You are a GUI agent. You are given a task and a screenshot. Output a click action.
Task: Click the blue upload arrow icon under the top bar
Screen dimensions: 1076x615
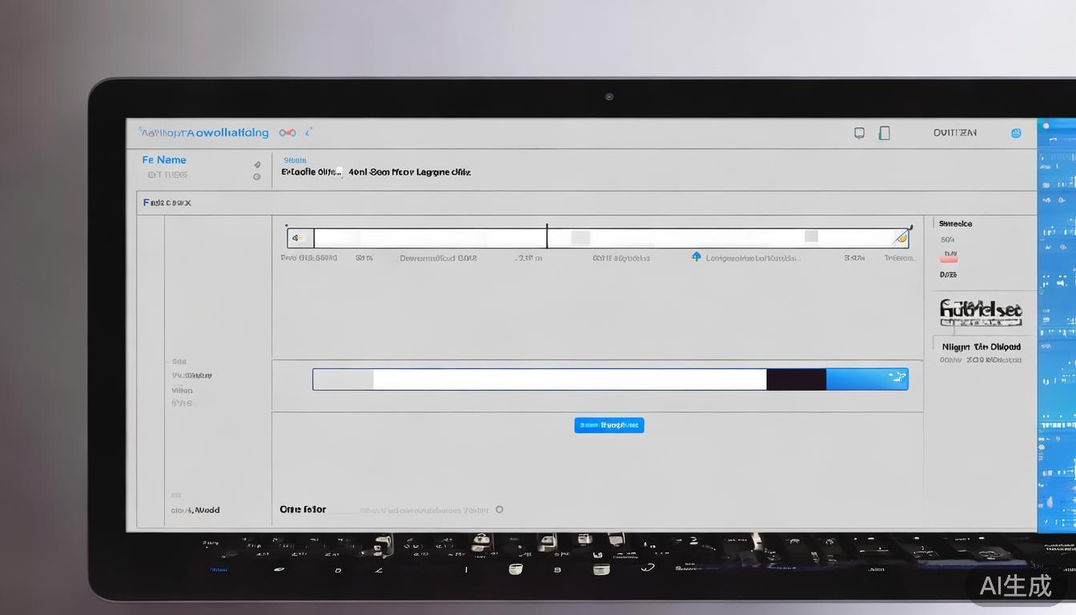click(x=696, y=257)
